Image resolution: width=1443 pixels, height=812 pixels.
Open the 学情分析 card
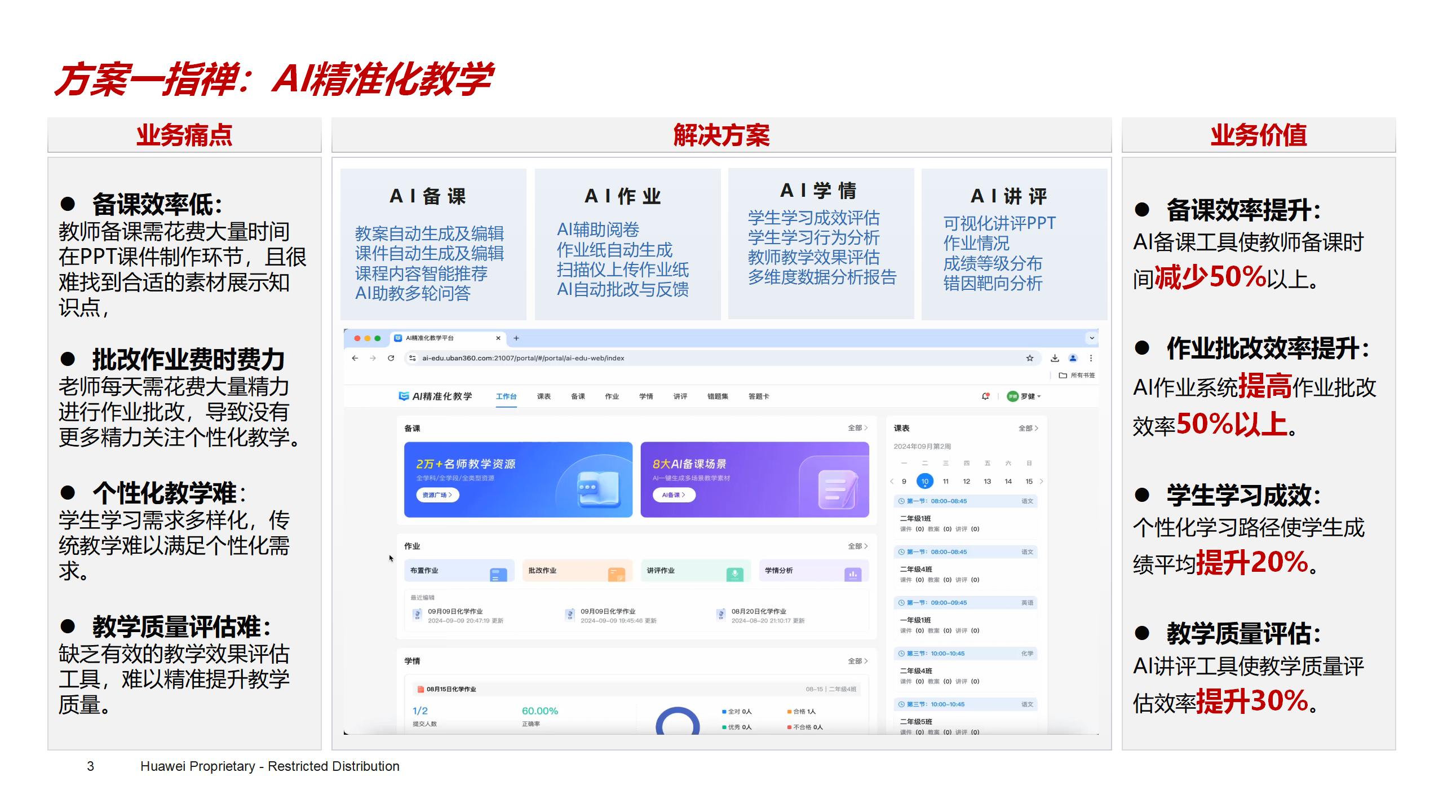click(x=814, y=571)
